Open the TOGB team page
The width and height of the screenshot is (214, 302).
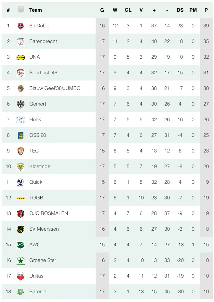point(36,198)
